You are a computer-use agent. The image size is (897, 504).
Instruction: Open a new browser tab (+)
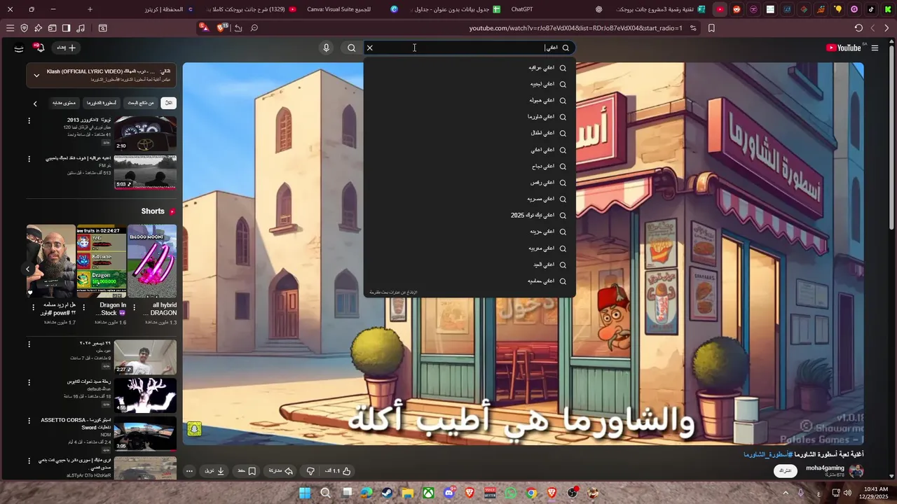(x=90, y=9)
